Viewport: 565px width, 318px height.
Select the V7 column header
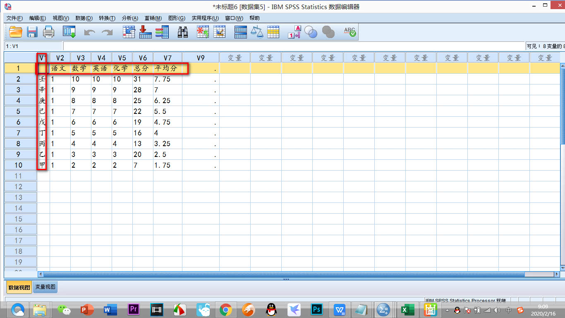click(168, 58)
